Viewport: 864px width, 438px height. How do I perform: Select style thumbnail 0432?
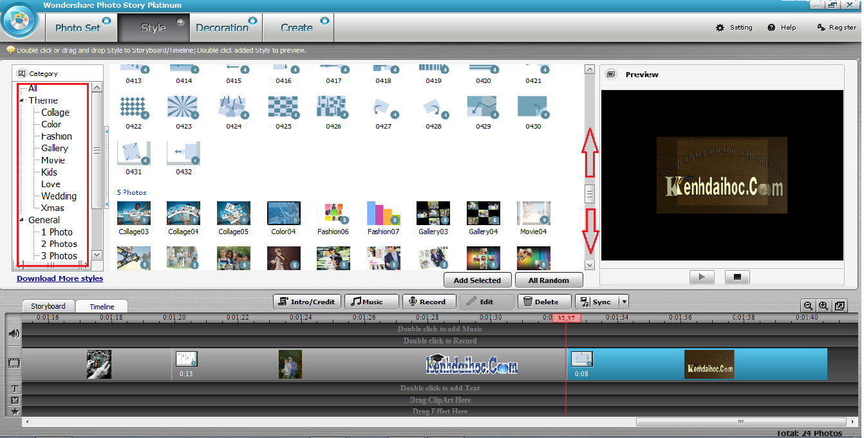[183, 153]
